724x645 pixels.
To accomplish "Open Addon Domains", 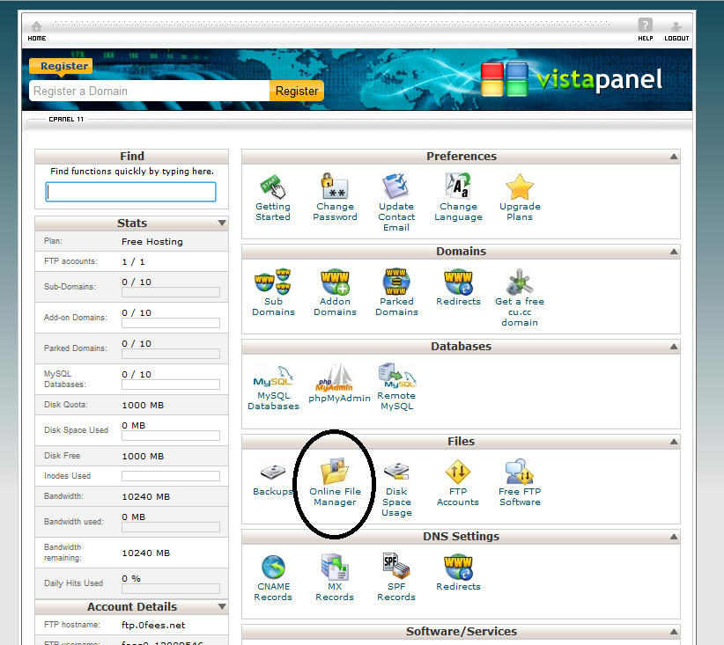I will [335, 292].
